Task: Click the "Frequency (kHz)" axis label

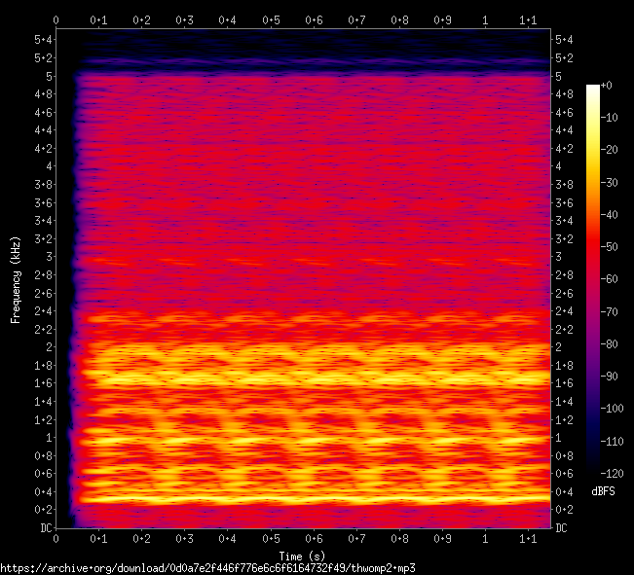Action: coord(17,279)
